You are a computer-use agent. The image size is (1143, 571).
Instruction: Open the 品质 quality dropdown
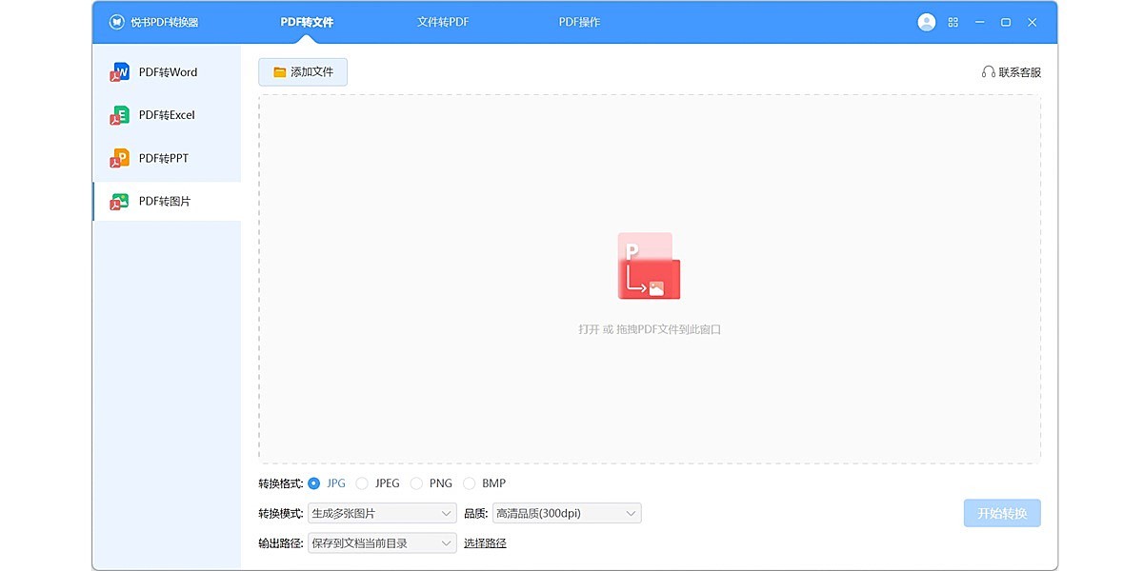[566, 513]
